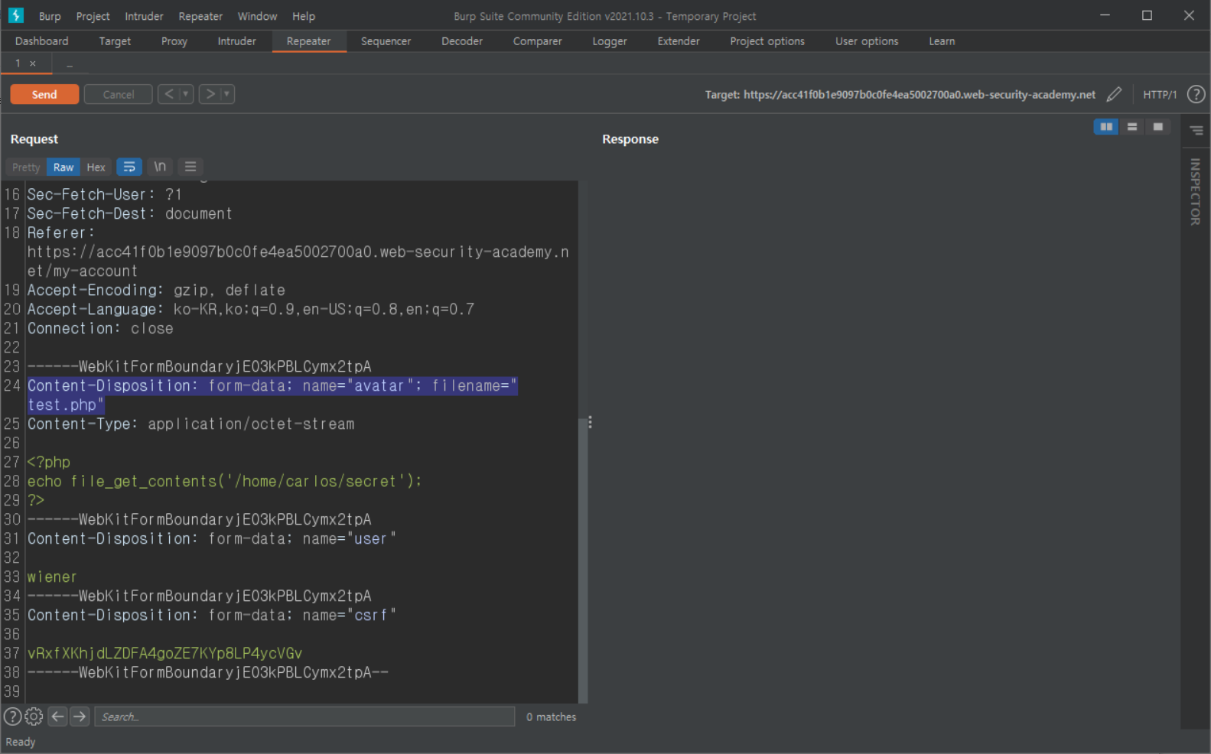Image resolution: width=1211 pixels, height=754 pixels.
Task: Click the orange Send button
Action: coord(44,94)
